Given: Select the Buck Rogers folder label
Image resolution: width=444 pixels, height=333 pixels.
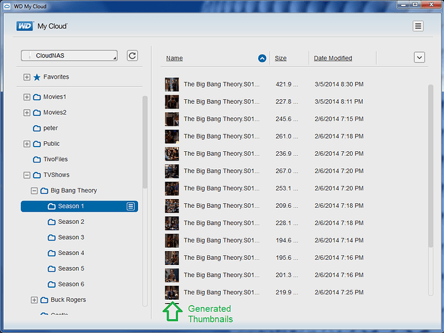Looking at the screenshot, I should tap(68, 300).
